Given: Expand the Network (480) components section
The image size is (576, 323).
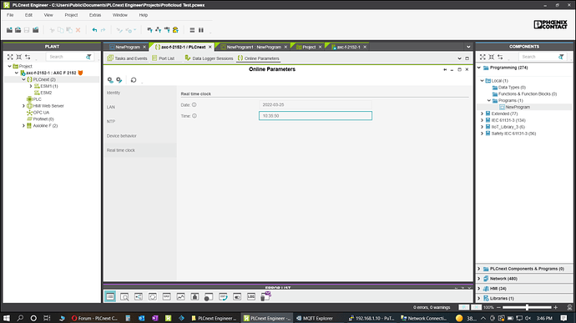Looking at the screenshot, I should (478, 279).
